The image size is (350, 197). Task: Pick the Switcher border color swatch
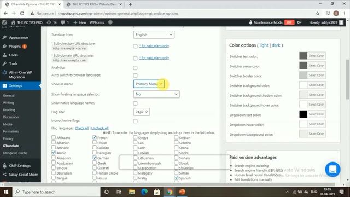(x=303, y=76)
